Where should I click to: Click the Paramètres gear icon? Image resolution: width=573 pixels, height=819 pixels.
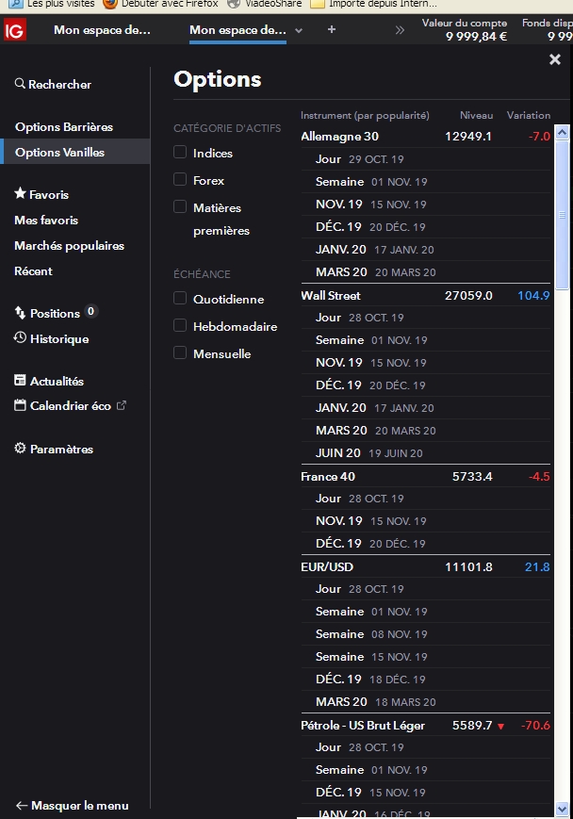(20, 449)
